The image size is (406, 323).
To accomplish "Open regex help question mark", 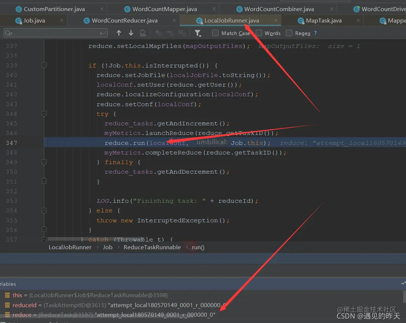I will pyautogui.click(x=315, y=33).
